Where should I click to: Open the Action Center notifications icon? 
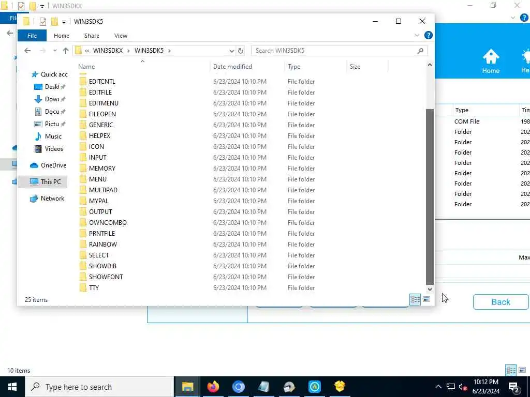click(514, 387)
